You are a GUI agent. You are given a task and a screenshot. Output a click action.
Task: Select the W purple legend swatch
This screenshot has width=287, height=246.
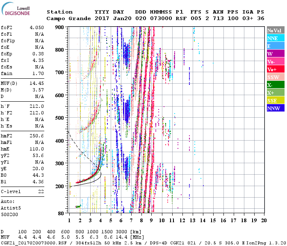point(276,54)
